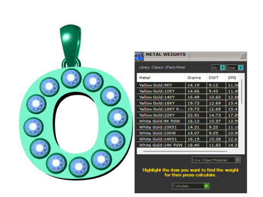Select the White Gold:14KX1 row
The height and width of the screenshot is (197, 263).
187,140
